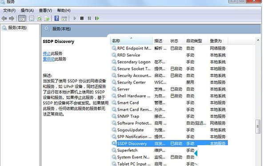Sort by the 登录为 column header

pos(218,41)
